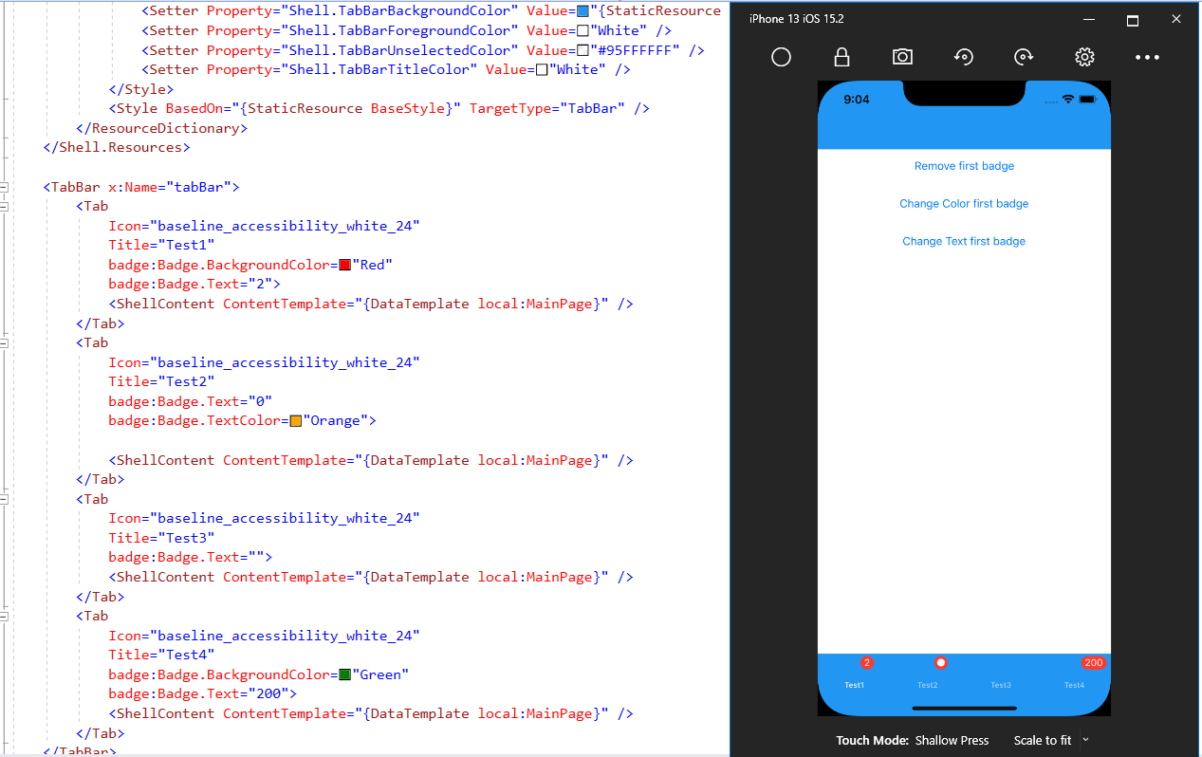
Task: Rotate the simulator right
Action: [x=1024, y=57]
